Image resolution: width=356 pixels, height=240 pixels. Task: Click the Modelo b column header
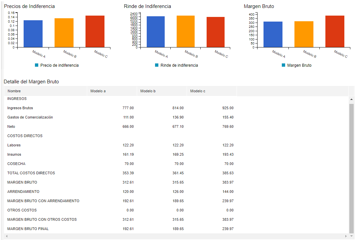(148, 91)
